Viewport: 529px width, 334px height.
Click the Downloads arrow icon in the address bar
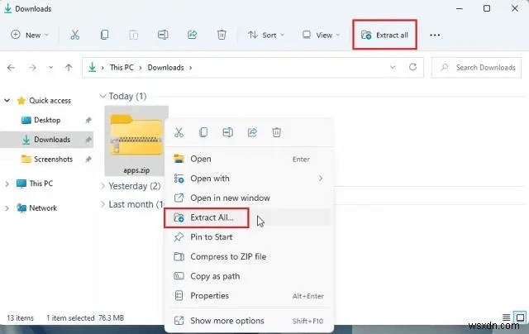click(x=92, y=68)
